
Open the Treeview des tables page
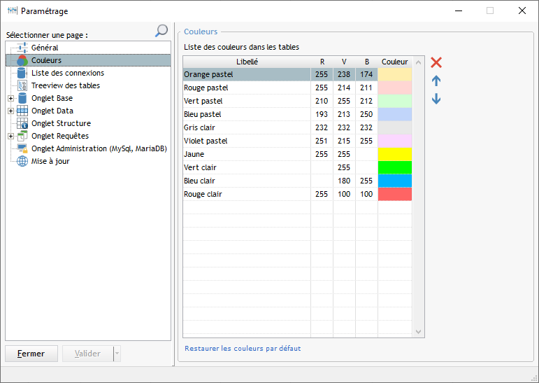[66, 85]
